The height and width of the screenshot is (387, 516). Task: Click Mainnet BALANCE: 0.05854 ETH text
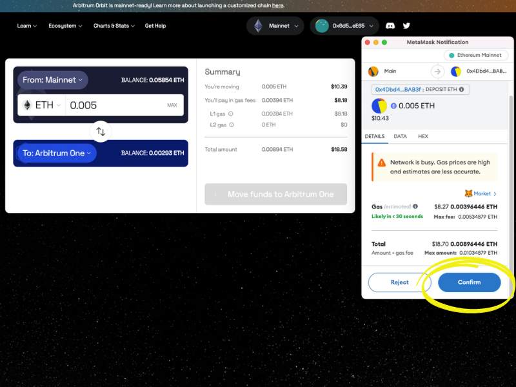tap(152, 80)
